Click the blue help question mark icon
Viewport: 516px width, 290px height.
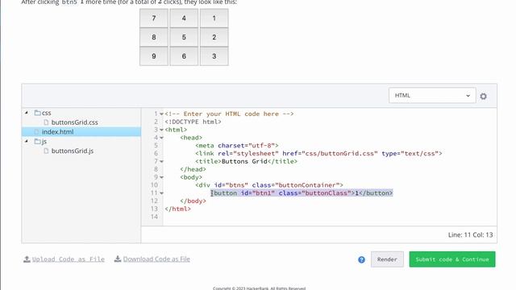tap(361, 259)
